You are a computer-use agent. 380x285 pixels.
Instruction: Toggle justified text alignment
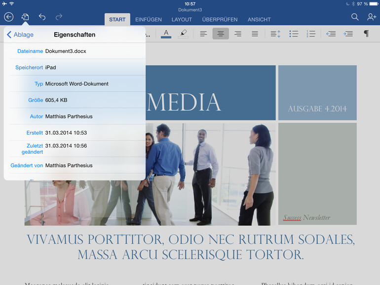point(255,34)
